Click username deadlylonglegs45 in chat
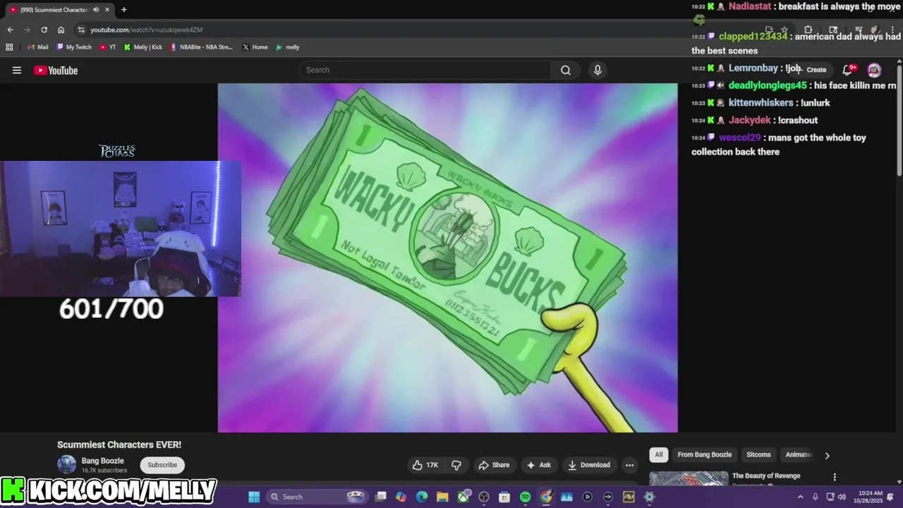This screenshot has width=903, height=508. [768, 85]
